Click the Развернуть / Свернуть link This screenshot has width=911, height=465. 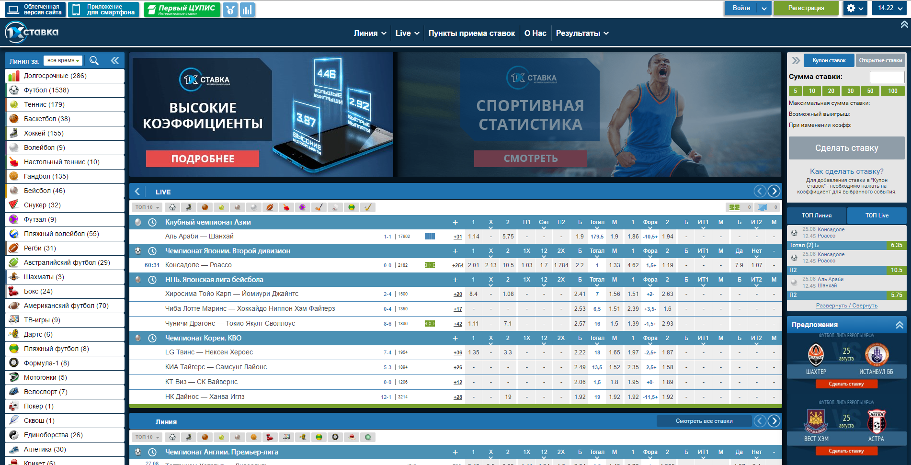846,306
